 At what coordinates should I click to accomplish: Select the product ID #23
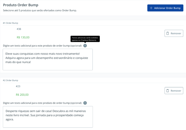pyautogui.click(x=18, y=86)
